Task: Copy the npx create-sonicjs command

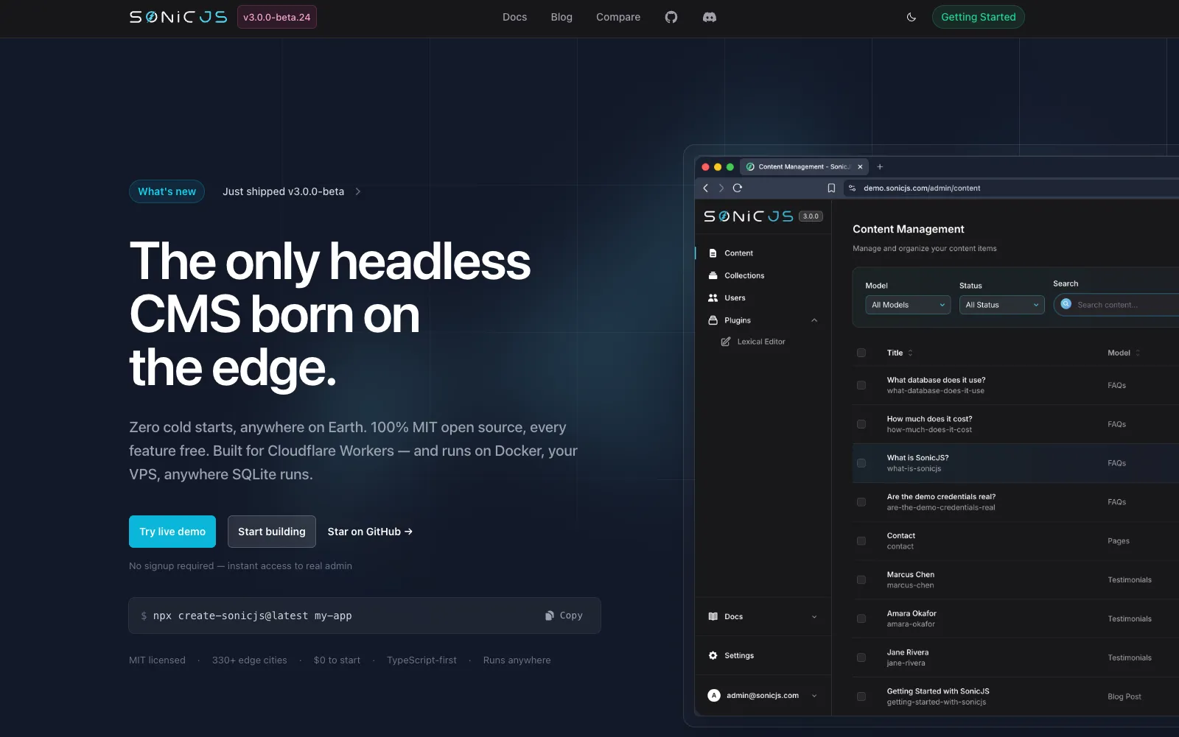Action: point(564,616)
